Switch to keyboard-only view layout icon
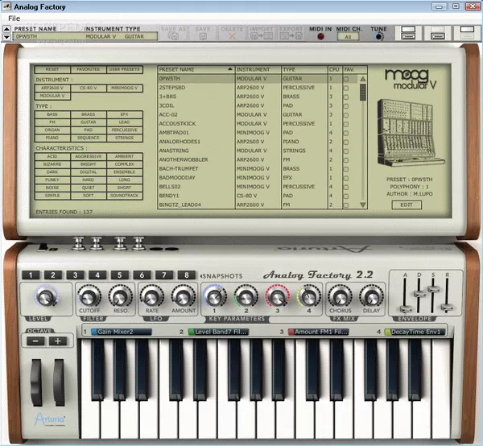Screen dimensions: 483x446 [437, 33]
